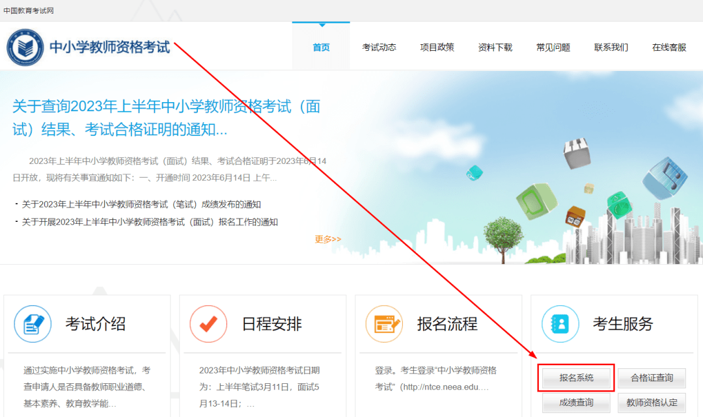Open the 项目政策 menu item

coord(437,47)
